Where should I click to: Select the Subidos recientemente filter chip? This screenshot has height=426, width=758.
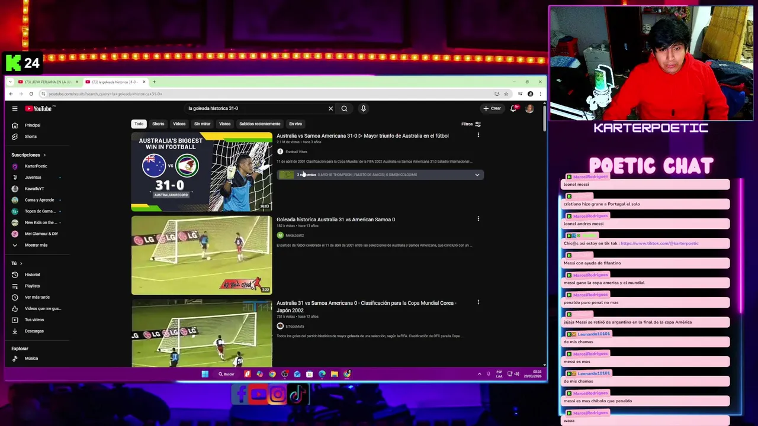tap(259, 124)
